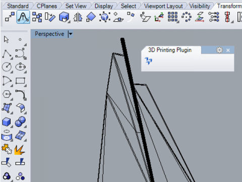Viewport: 242px width, 182px height.
Task: Select the Ellipse tool
Action: (20, 67)
